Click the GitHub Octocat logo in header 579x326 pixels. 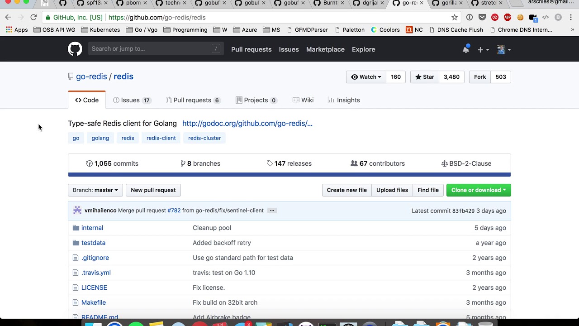75,49
